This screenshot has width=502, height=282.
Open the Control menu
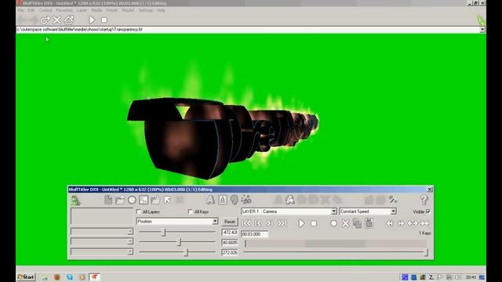(x=45, y=10)
